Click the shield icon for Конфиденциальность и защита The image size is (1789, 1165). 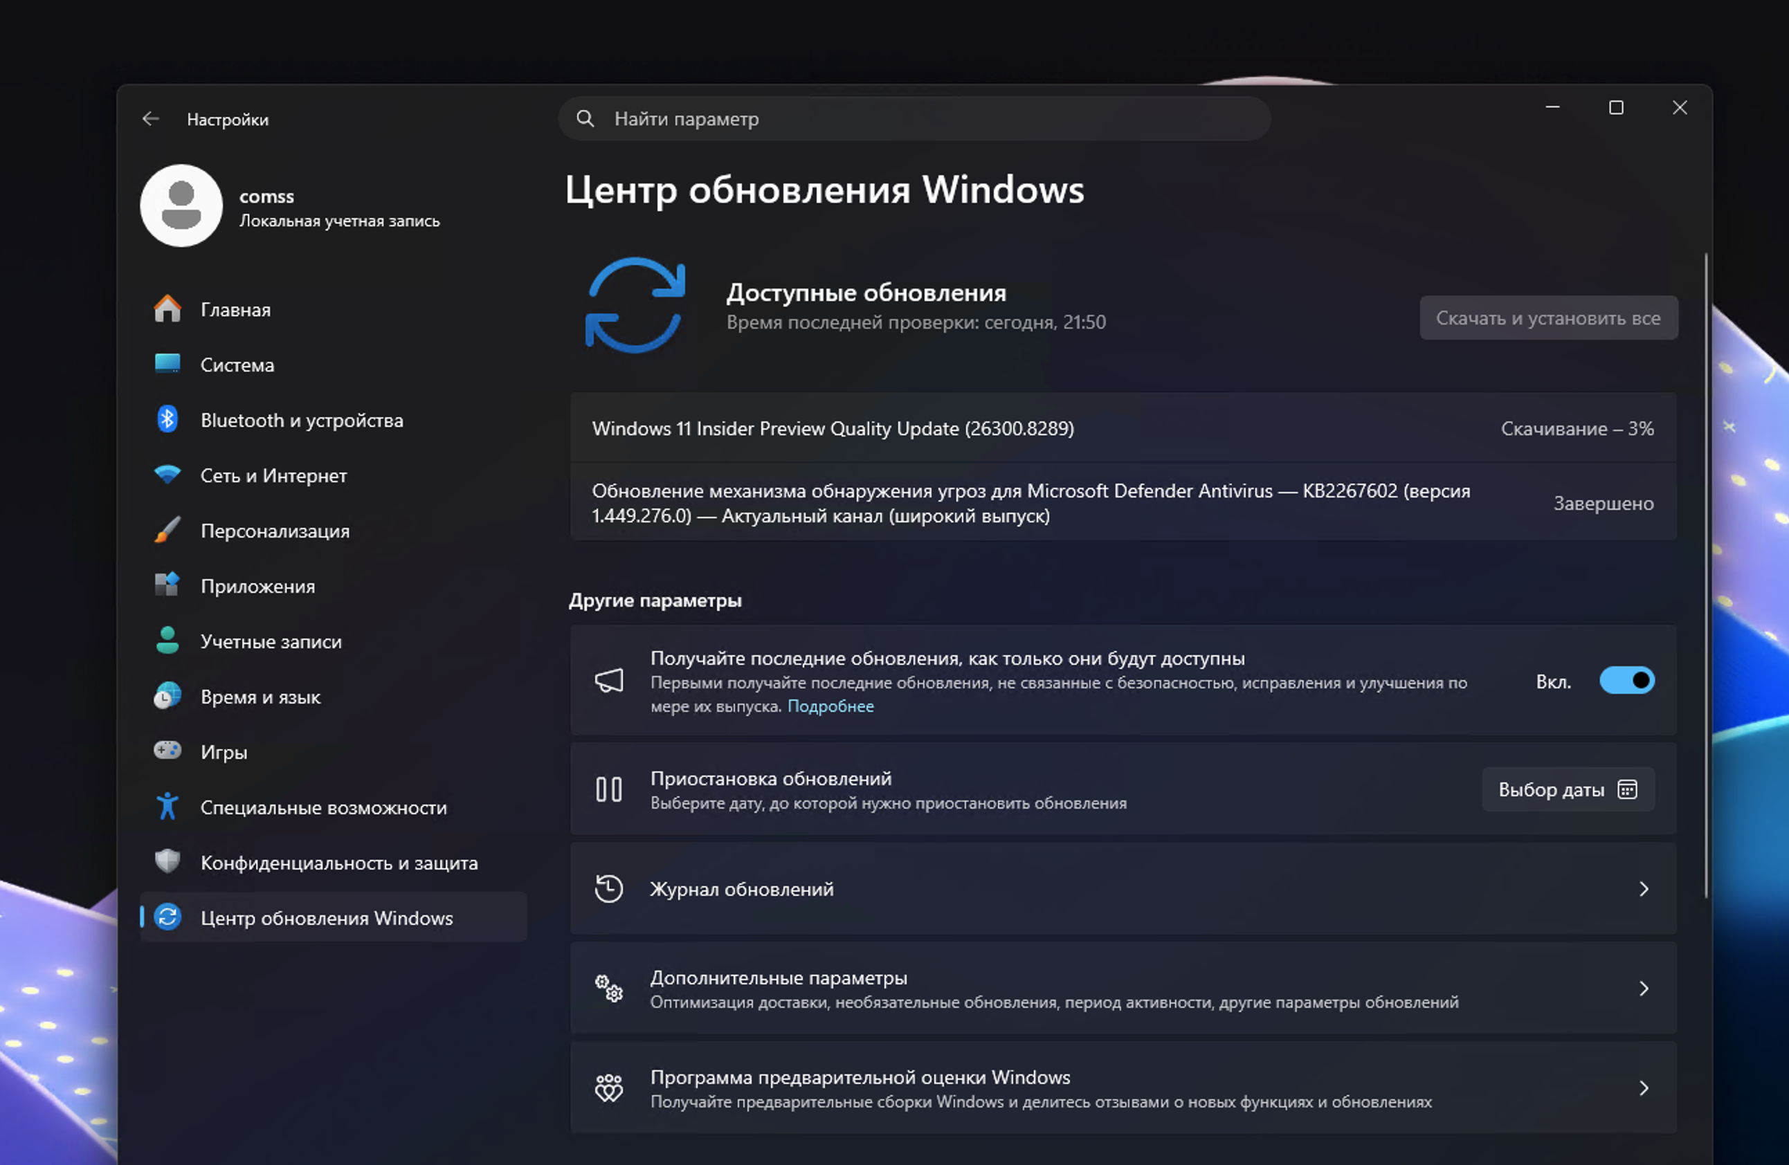pyautogui.click(x=167, y=861)
